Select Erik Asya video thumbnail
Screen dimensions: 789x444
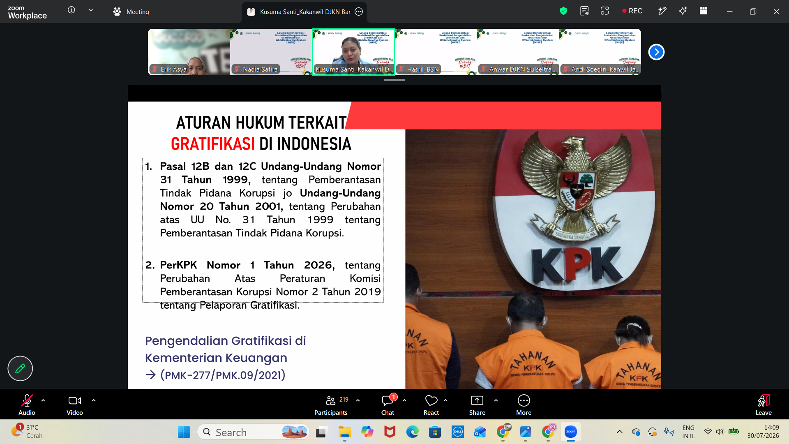(x=189, y=52)
